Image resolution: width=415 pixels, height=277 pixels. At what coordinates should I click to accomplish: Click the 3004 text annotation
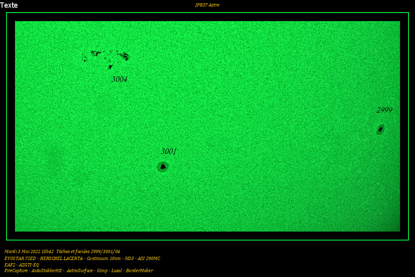pos(119,79)
